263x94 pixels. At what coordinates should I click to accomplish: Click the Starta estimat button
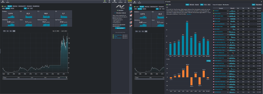click(x=120, y=28)
